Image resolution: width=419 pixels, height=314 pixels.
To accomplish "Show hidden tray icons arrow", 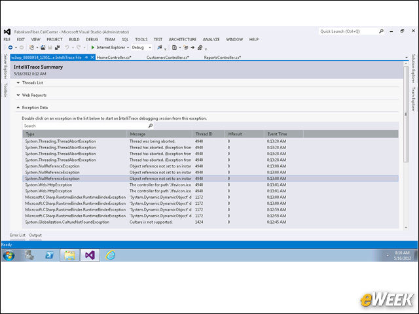I will click(x=388, y=256).
